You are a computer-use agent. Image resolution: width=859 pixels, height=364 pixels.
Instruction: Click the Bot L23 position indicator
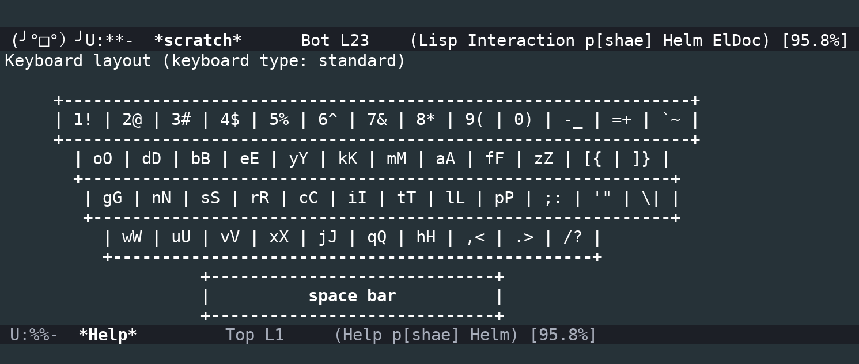(335, 40)
